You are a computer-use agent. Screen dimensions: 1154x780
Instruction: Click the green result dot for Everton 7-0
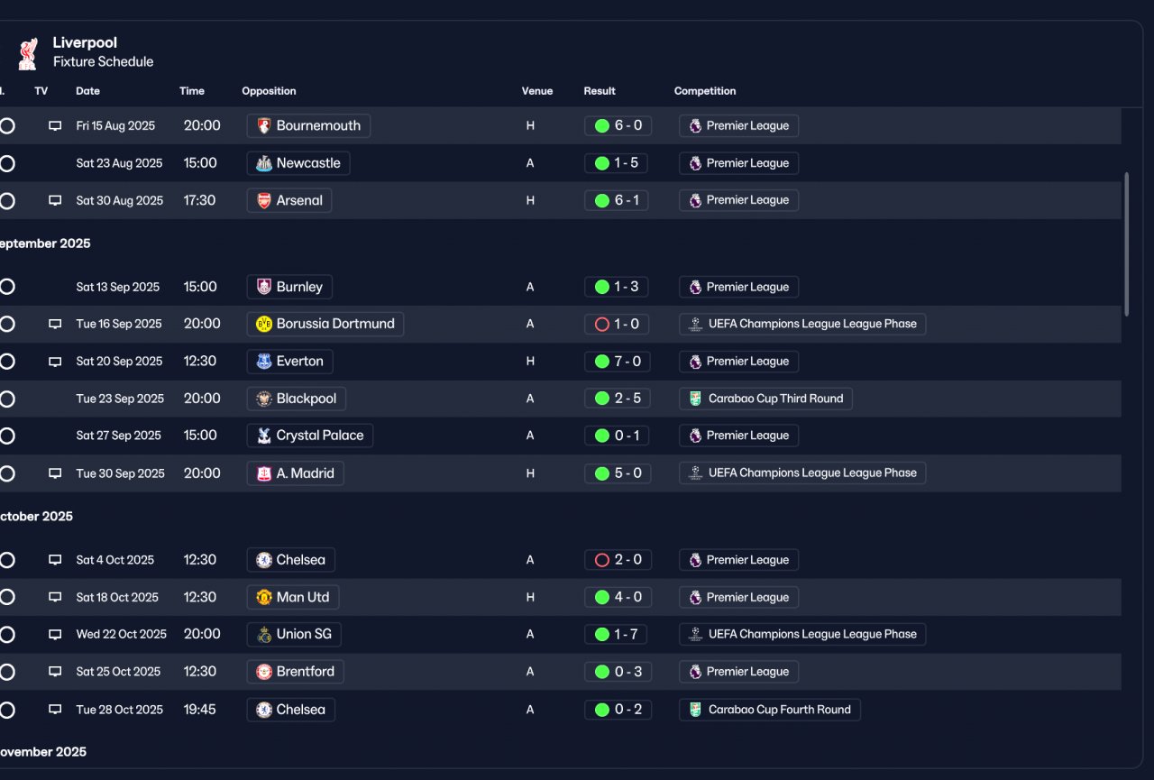pos(602,362)
